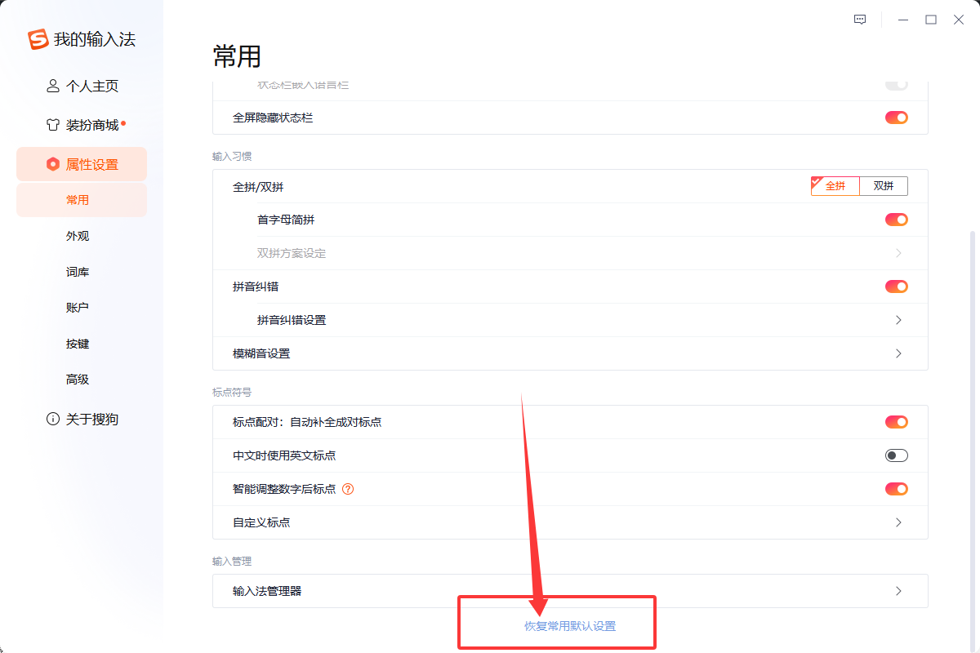Toggle off 拼音纠错
980x653 pixels.
coord(896,287)
